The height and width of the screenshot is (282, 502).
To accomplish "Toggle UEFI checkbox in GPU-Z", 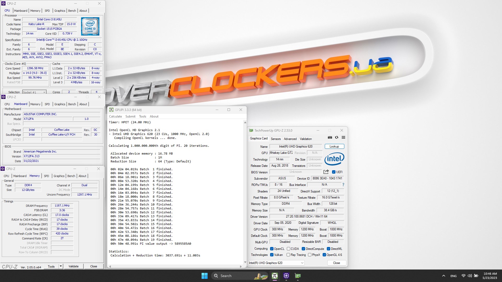I will [334, 172].
